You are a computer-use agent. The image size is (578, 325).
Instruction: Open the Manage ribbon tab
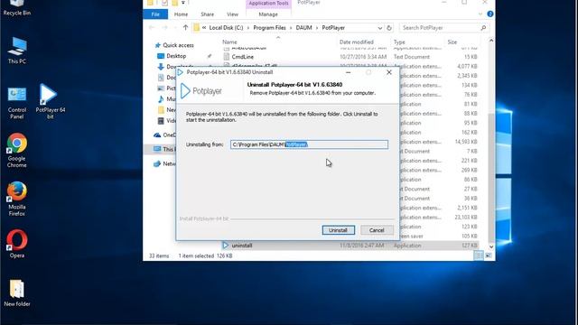[268, 14]
